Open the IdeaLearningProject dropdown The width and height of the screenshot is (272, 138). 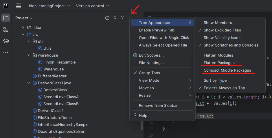point(49,6)
